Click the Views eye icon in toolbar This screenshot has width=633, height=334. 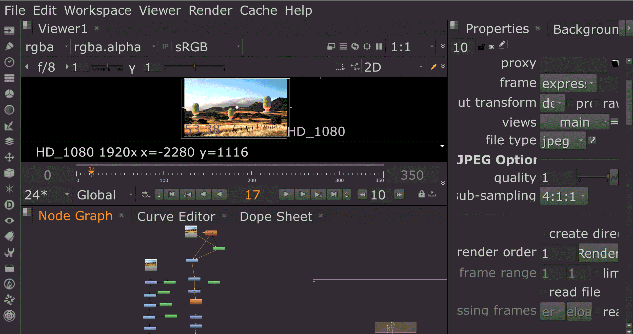tap(9, 221)
